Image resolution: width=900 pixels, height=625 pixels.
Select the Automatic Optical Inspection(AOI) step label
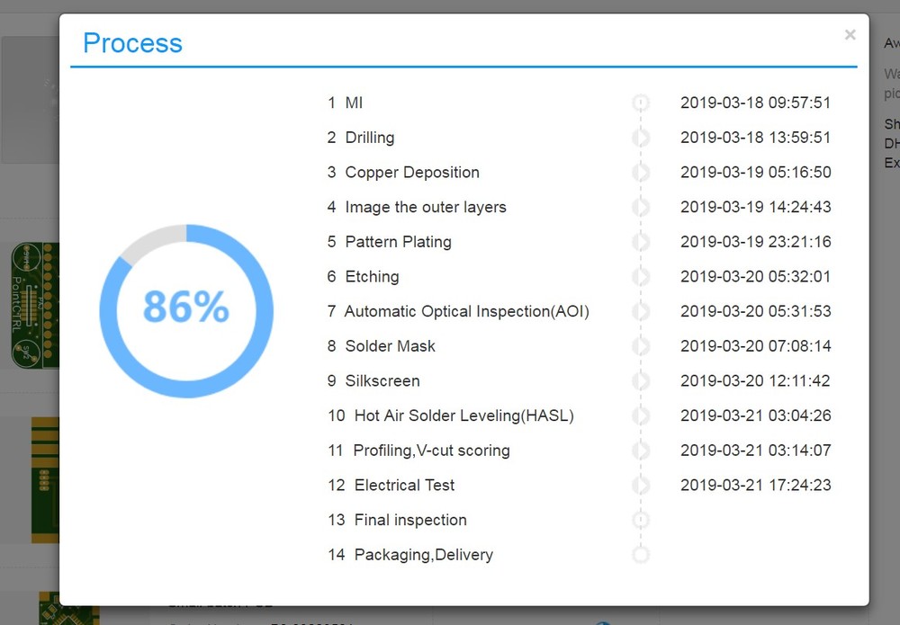(x=466, y=311)
